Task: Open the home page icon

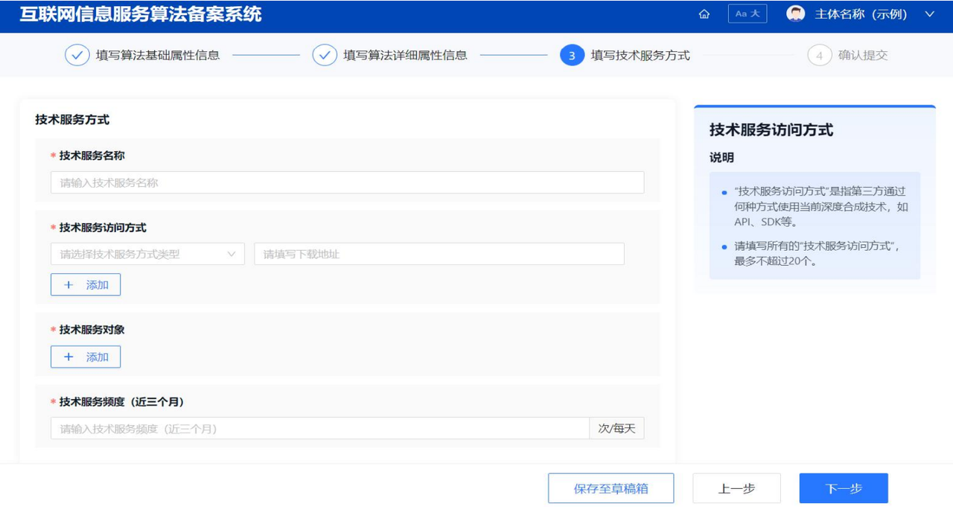Action: 704,14
